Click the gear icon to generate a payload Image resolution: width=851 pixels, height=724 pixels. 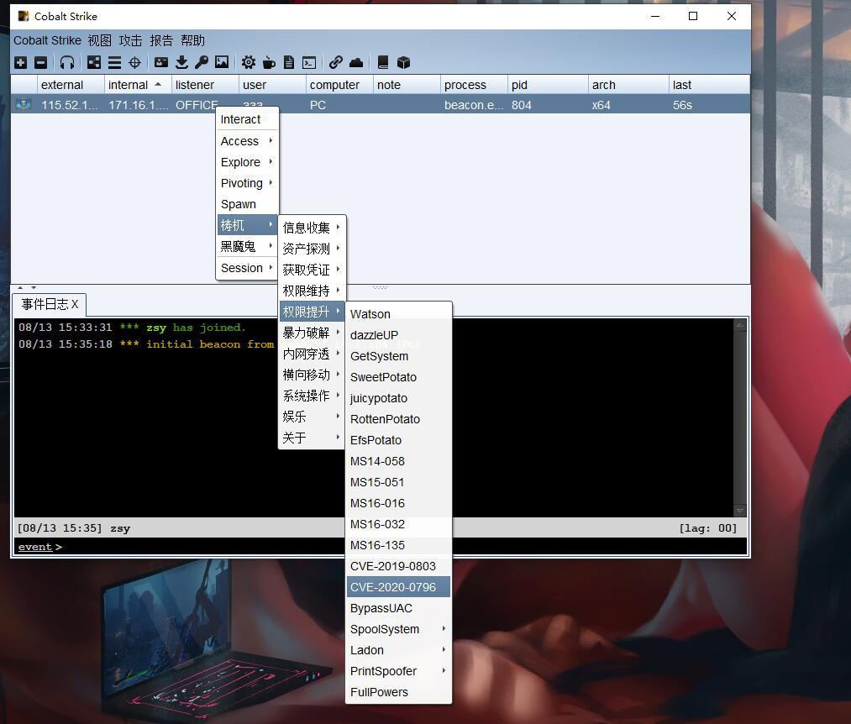tap(249, 62)
